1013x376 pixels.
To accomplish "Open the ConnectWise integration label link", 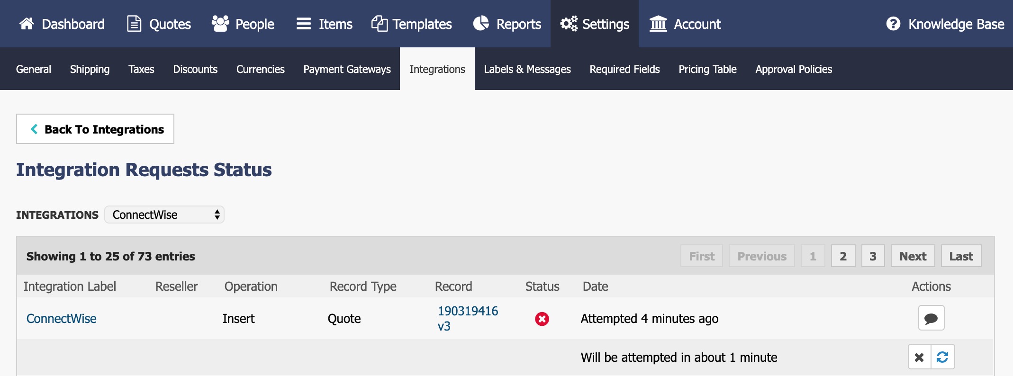I will point(62,319).
